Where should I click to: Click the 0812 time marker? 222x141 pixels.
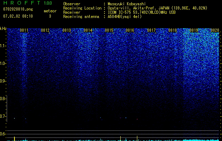pos(45,30)
